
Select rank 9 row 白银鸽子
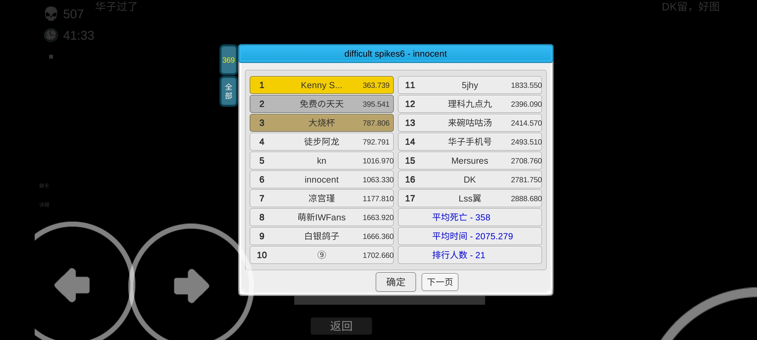pyautogui.click(x=322, y=236)
